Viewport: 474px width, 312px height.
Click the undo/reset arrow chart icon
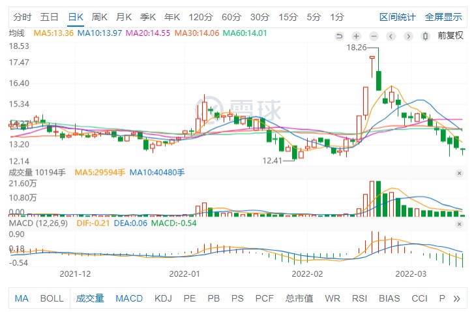[340, 36]
